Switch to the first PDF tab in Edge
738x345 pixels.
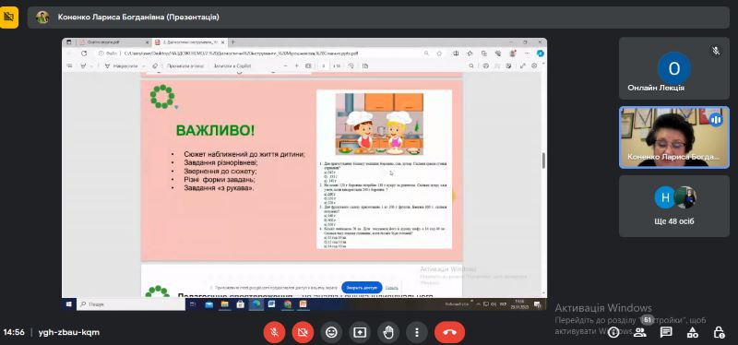pos(114,42)
